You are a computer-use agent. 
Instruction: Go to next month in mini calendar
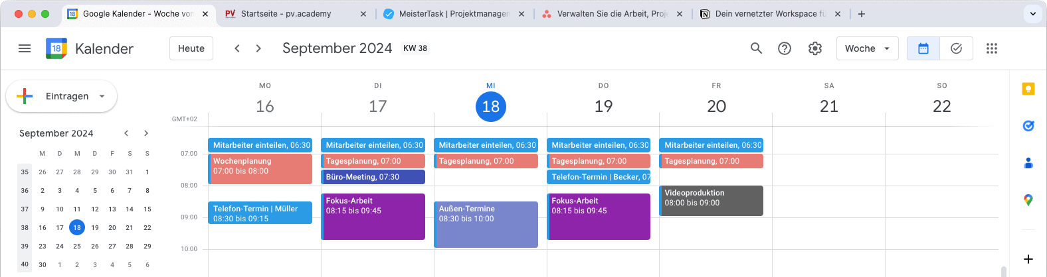[146, 133]
